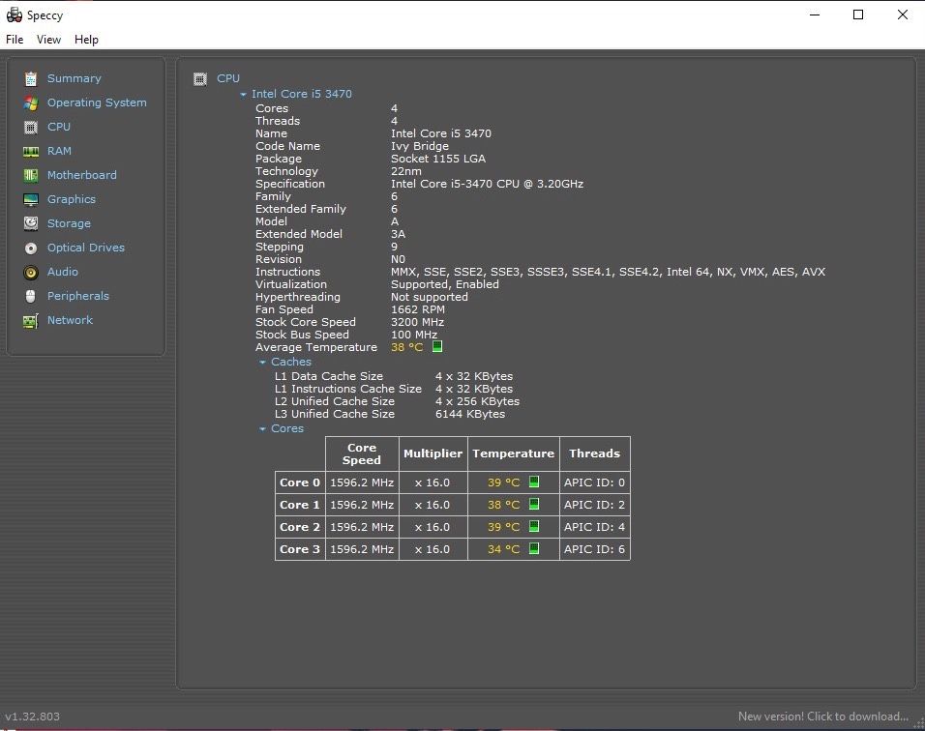Click the Network card icon in sidebar
The width and height of the screenshot is (925, 731).
tap(31, 320)
